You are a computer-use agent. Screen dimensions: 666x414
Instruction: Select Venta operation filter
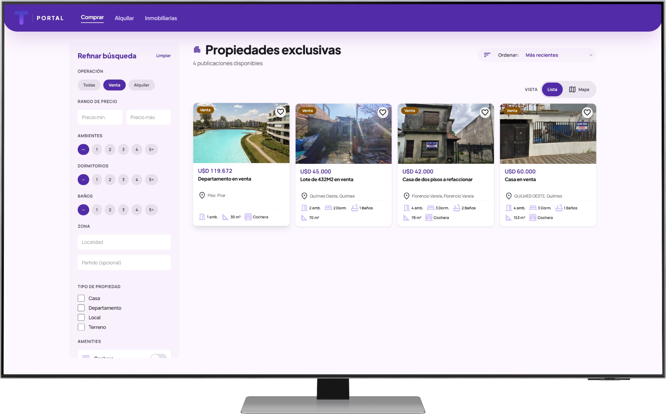pyautogui.click(x=114, y=85)
